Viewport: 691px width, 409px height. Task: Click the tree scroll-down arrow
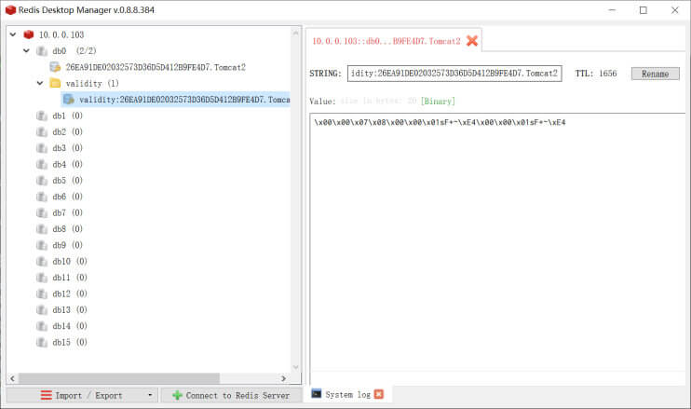[x=296, y=367]
